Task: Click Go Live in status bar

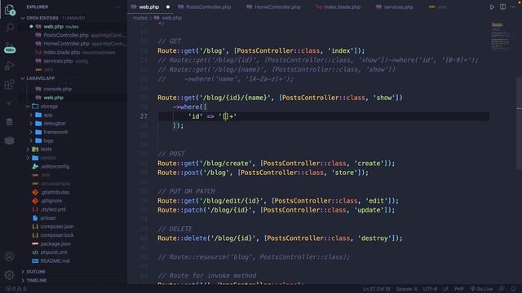Action: tap(481, 289)
